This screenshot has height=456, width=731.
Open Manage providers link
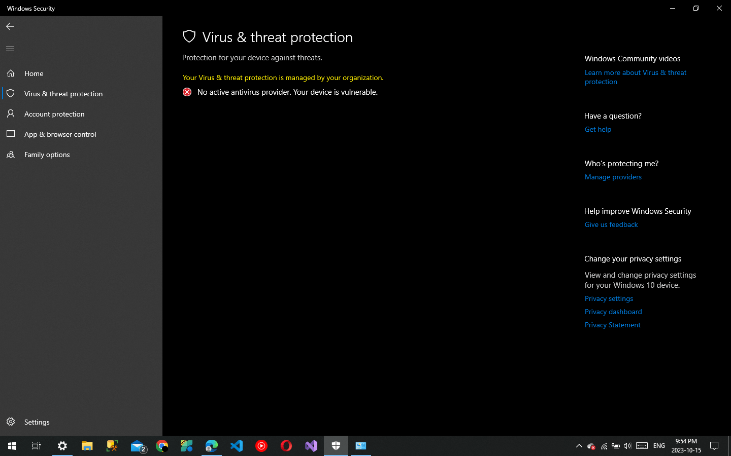click(613, 177)
